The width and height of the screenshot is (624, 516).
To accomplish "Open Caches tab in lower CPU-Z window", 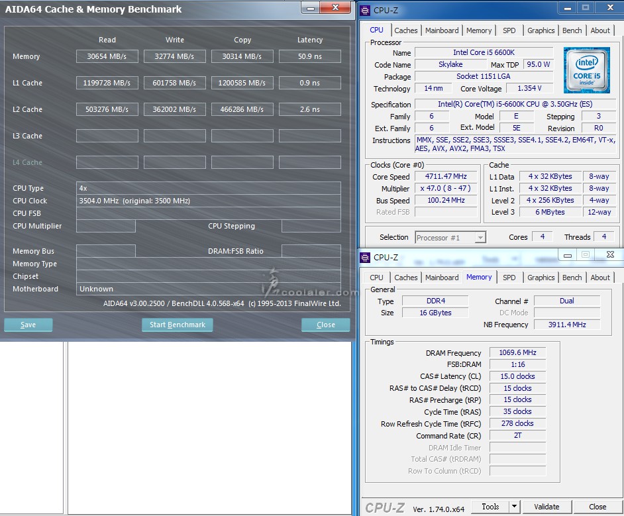I will click(405, 278).
